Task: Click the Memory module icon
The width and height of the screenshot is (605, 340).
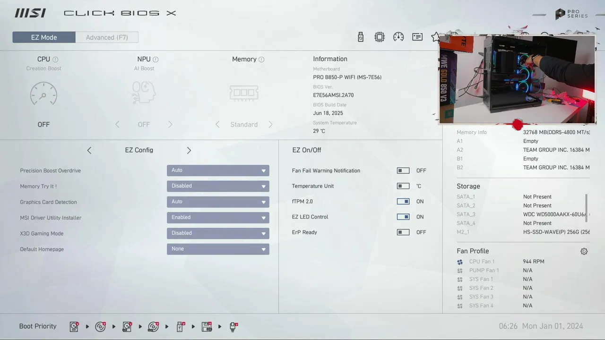Action: (x=244, y=93)
